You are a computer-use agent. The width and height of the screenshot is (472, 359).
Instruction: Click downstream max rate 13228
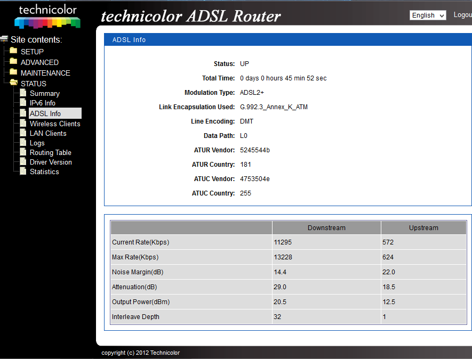pyautogui.click(x=283, y=257)
